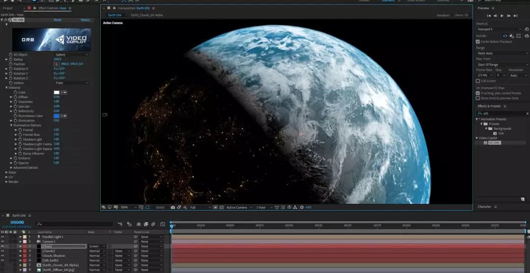Screen dimensions: 530x273
Task: Click the timeline current time 00000
Action: 17,223
